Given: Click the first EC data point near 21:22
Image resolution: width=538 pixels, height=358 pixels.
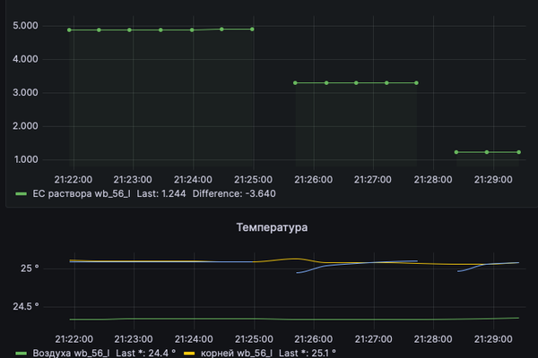Looking at the screenshot, I should click(70, 30).
